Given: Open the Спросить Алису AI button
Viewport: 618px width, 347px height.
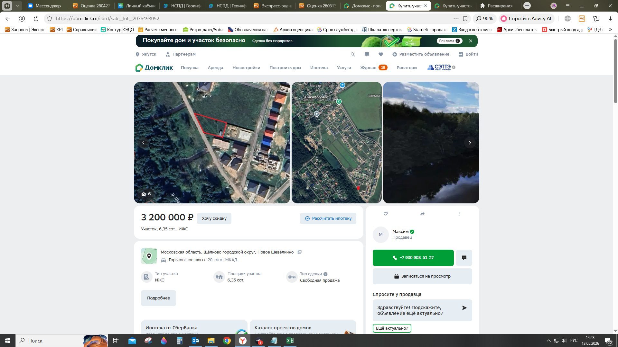Looking at the screenshot, I should point(526,19).
